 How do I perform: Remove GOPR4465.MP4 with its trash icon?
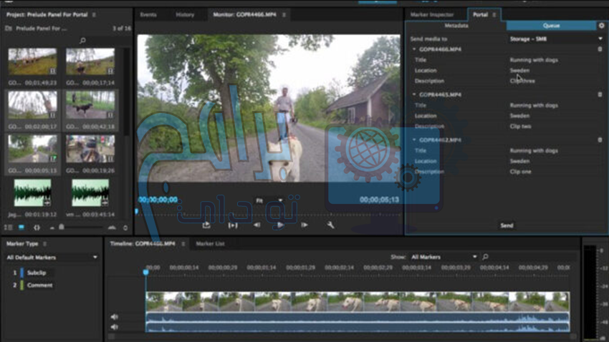(600, 94)
